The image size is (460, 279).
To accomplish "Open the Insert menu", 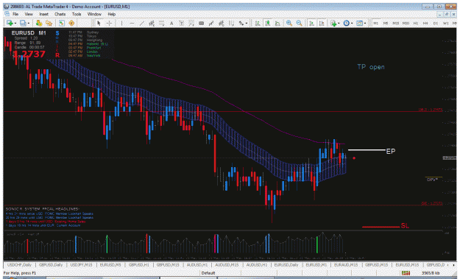I will click(43, 14).
